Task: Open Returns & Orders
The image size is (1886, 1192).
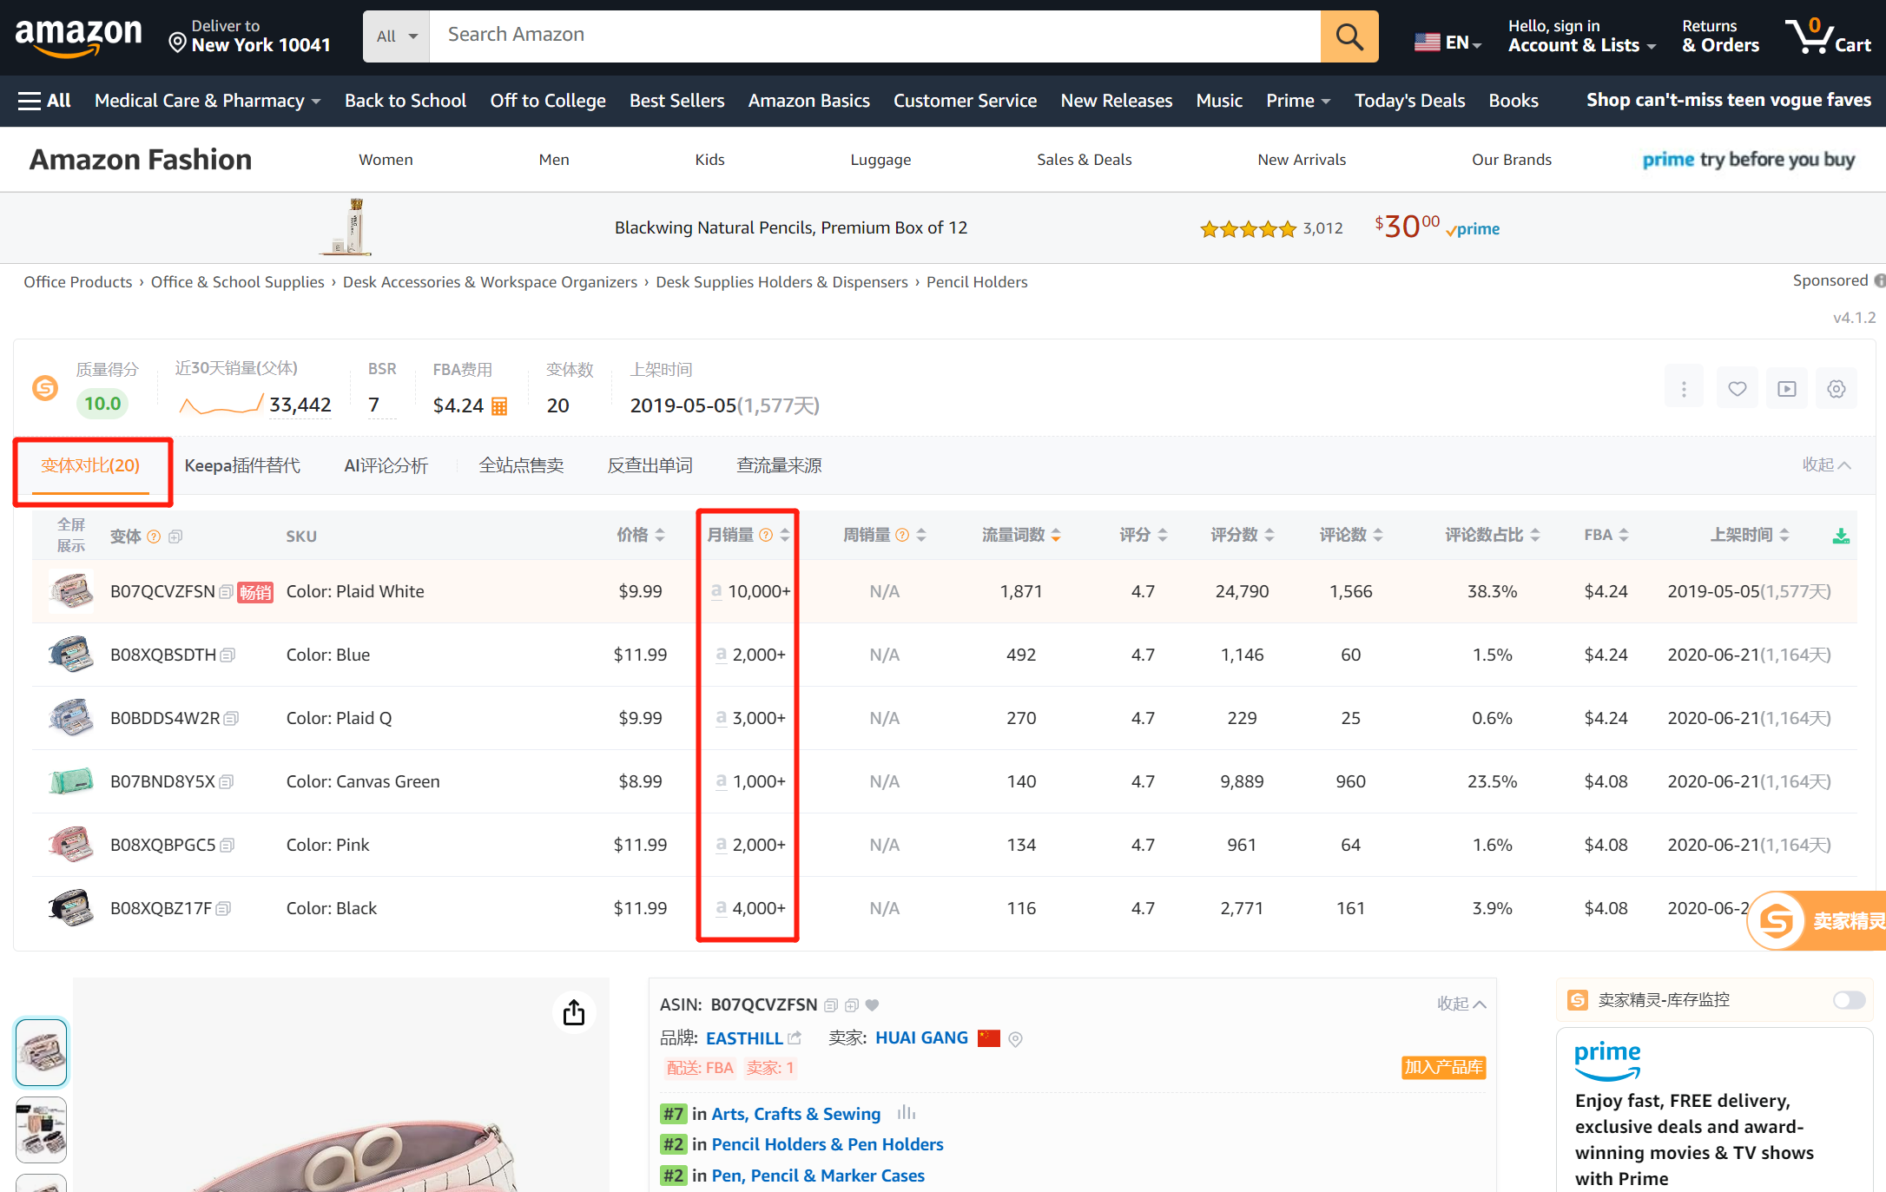Action: [1720, 36]
